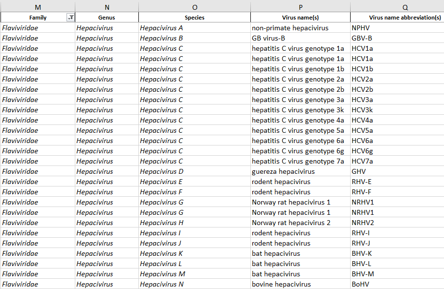Select the RHV-F abbreviation cell
The width and height of the screenshot is (444, 289).
click(397, 192)
